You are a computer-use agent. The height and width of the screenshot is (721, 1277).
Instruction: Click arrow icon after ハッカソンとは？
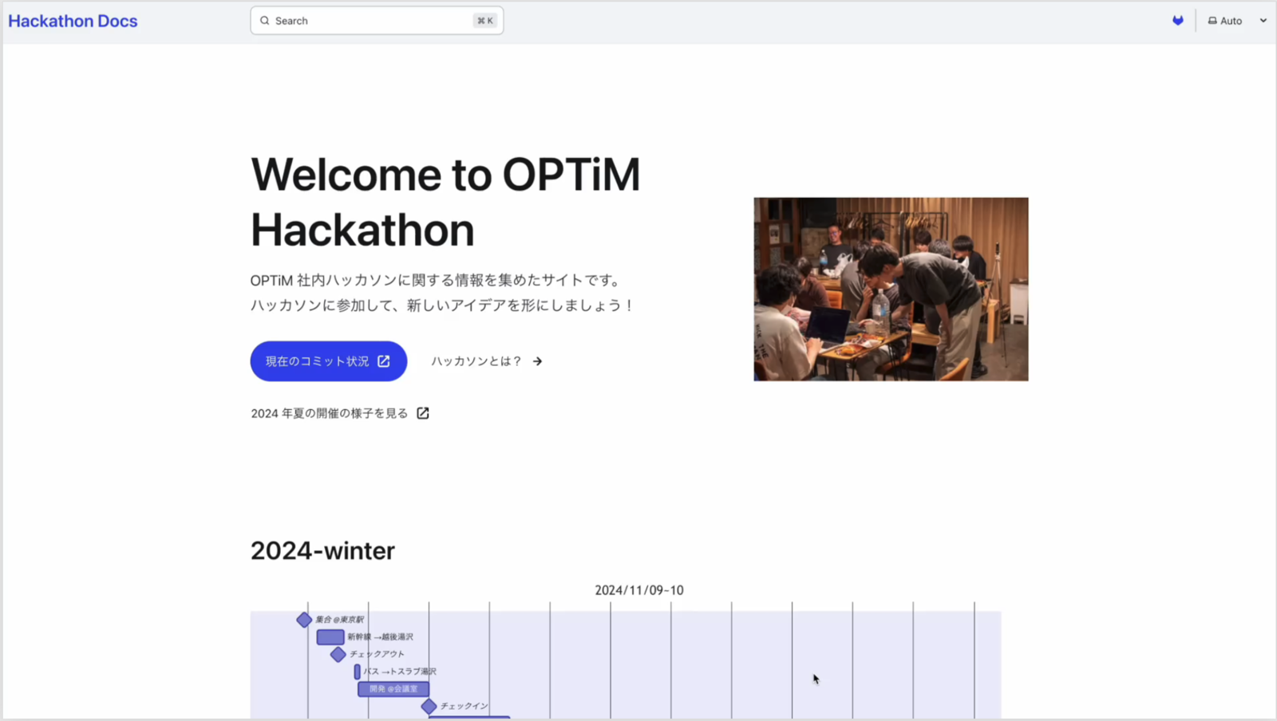pyautogui.click(x=537, y=361)
